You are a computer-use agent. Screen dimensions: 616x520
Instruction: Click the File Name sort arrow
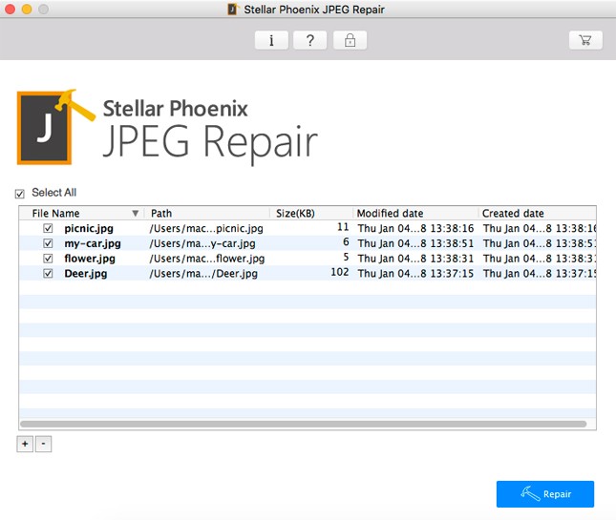click(x=136, y=213)
